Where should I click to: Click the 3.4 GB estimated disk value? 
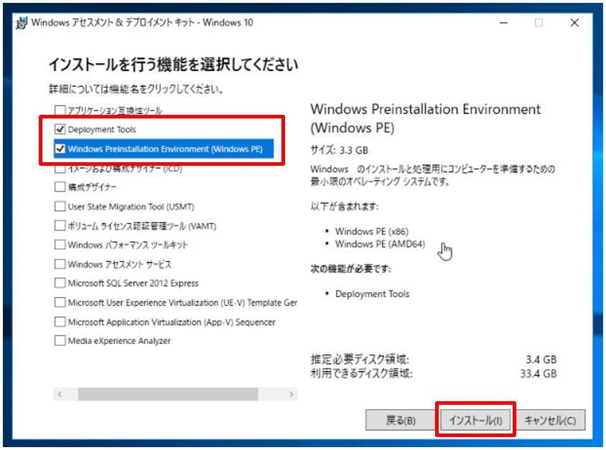tap(541, 360)
